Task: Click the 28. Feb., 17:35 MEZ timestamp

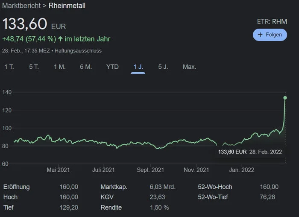Action: click(x=26, y=51)
